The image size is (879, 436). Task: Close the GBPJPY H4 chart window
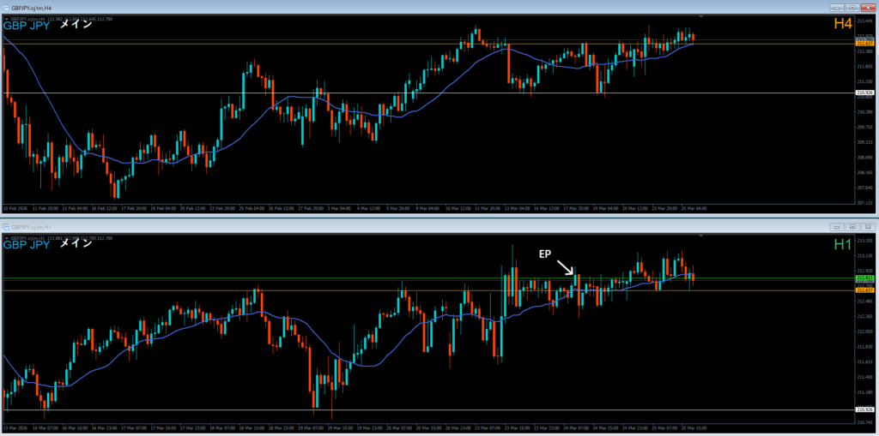click(867, 8)
